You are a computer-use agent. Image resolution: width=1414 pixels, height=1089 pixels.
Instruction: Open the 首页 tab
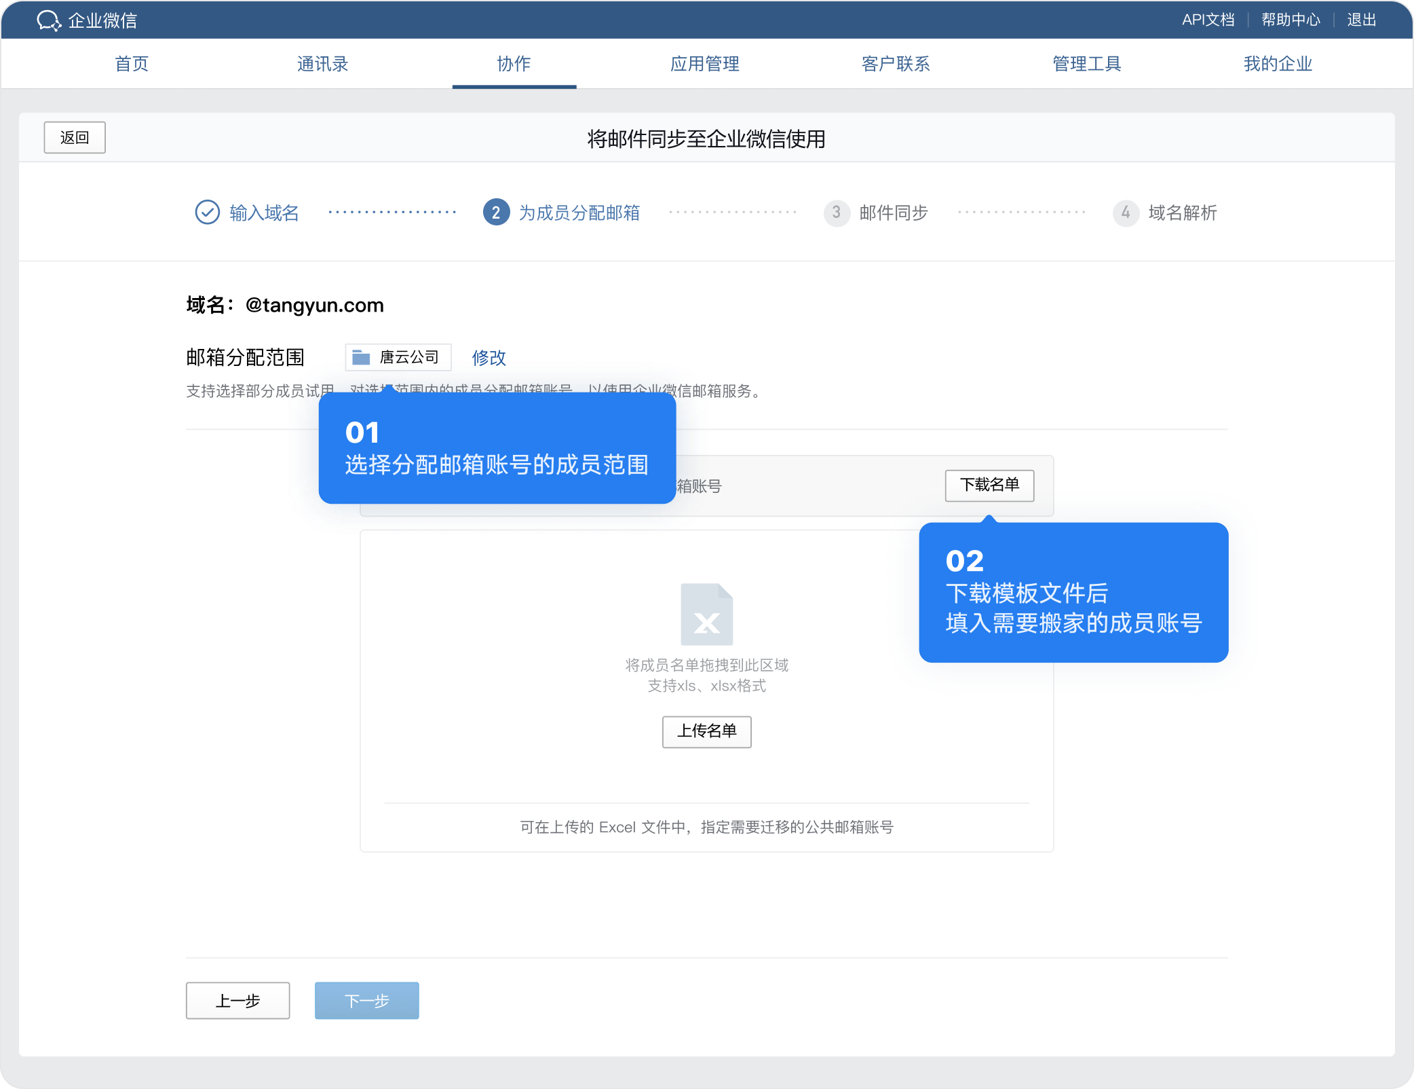(132, 64)
